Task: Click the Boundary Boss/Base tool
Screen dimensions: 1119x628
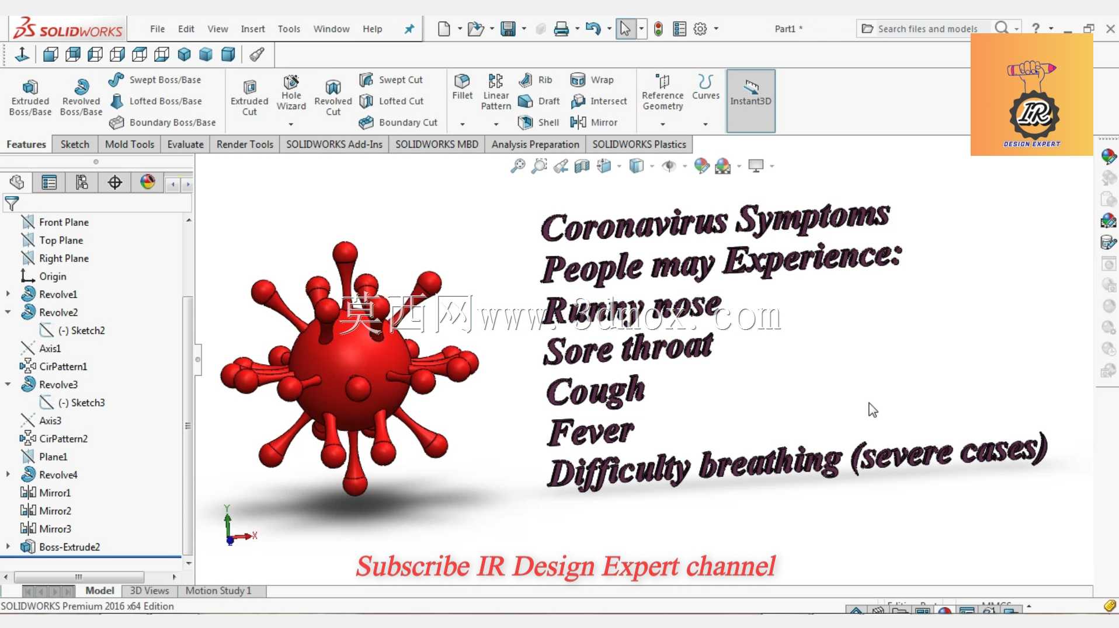Action: [163, 123]
